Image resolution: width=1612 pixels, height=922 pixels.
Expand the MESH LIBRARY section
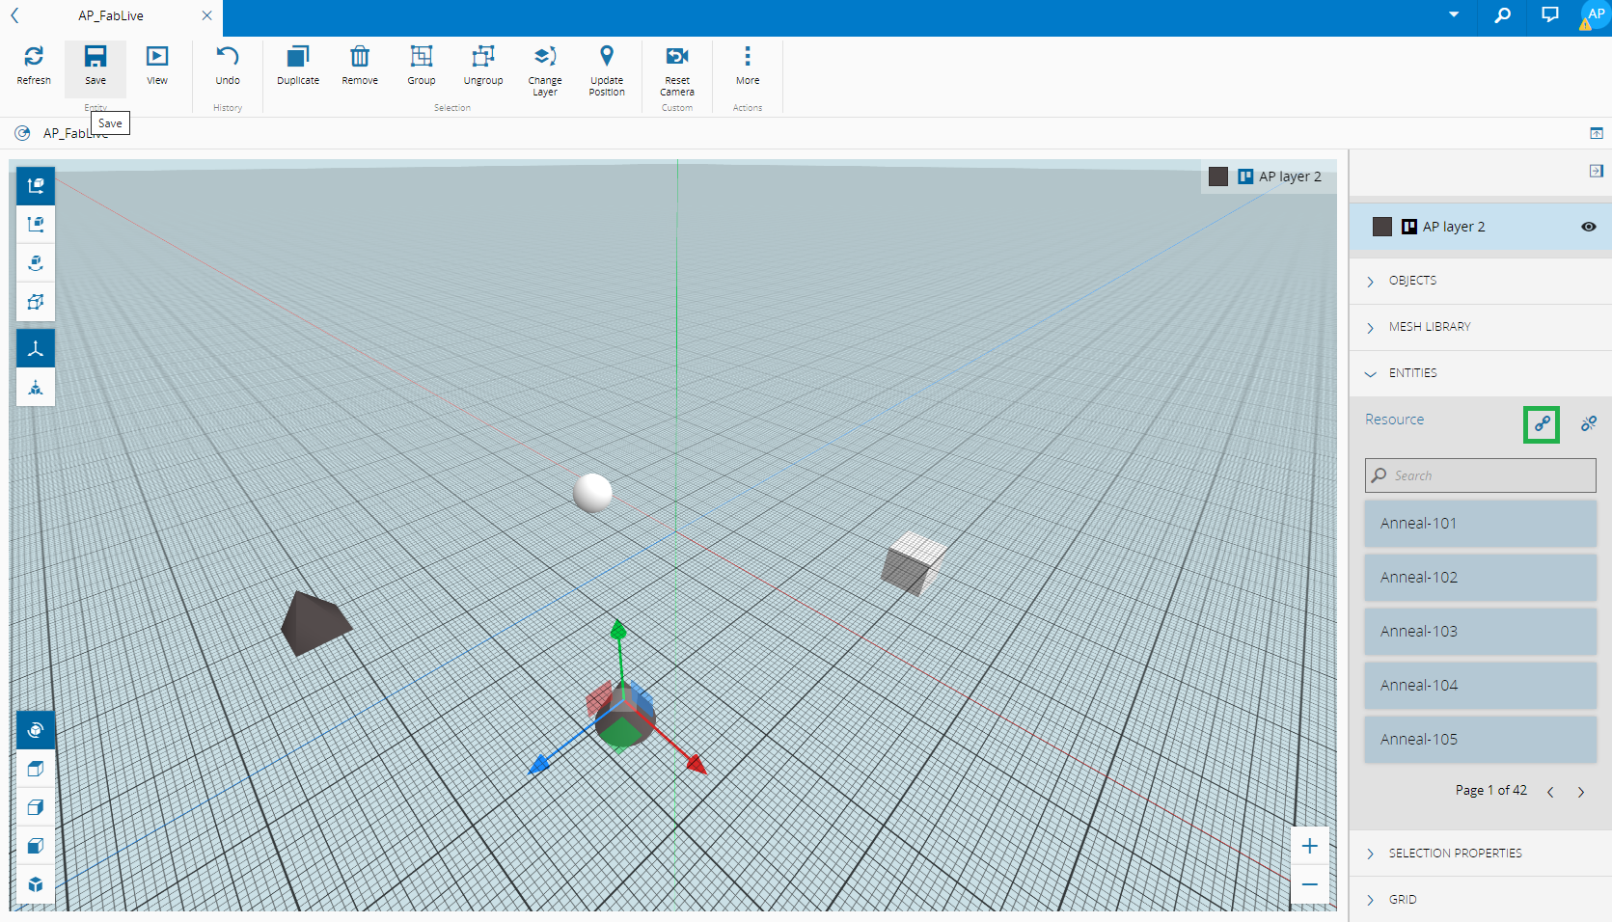(x=1429, y=327)
